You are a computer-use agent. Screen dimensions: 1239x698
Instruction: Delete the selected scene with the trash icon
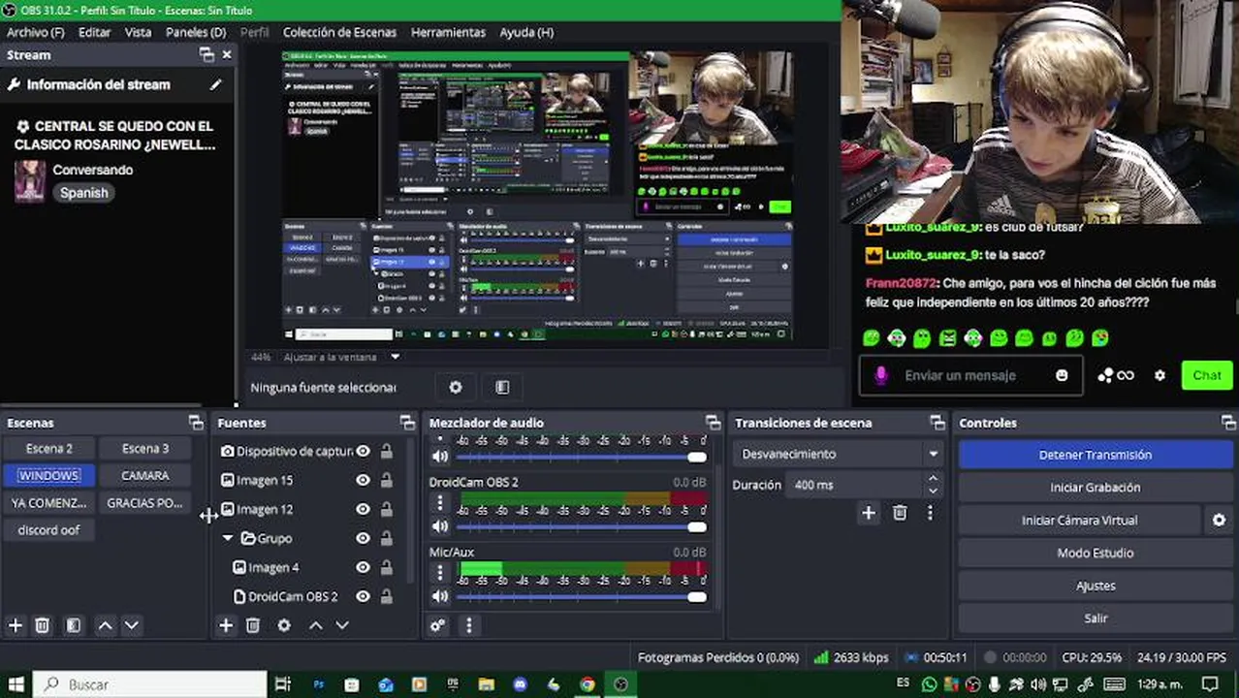click(43, 625)
